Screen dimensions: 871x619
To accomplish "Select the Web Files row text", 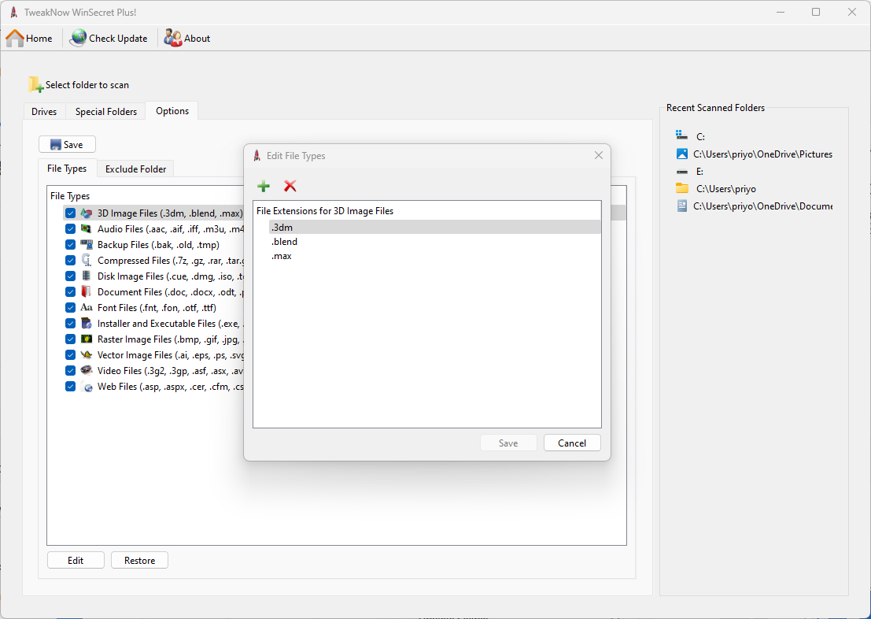I will (170, 387).
